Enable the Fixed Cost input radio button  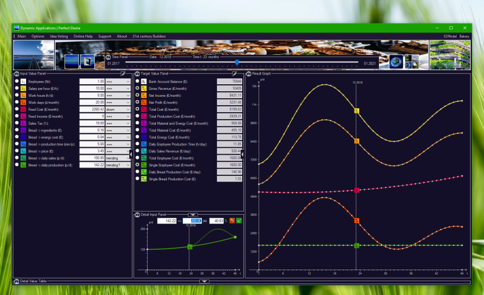point(17,109)
